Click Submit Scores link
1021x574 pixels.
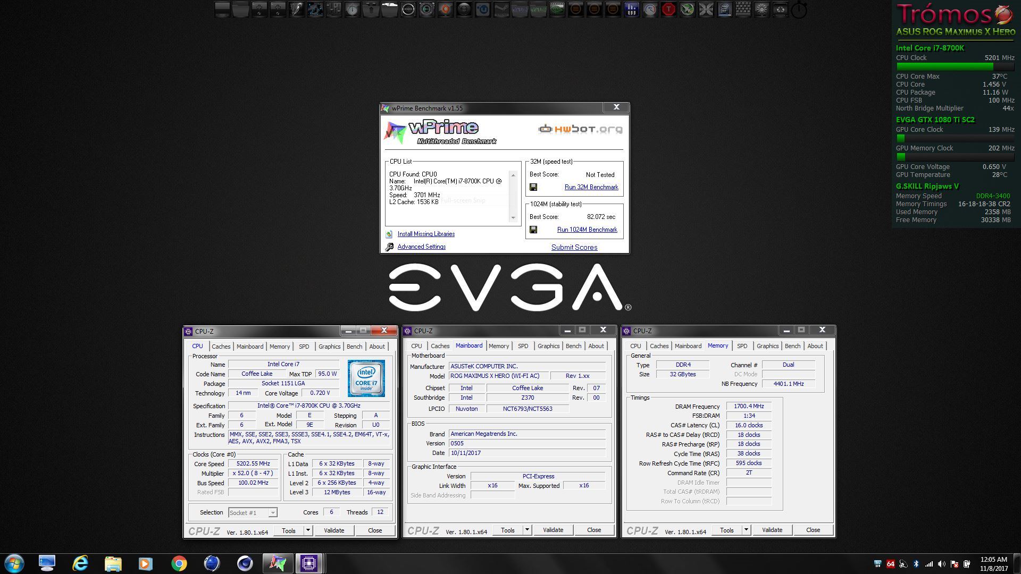coord(574,247)
